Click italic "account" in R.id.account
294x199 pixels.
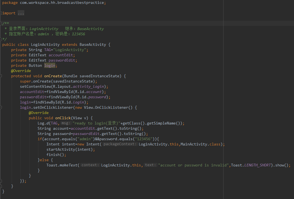coord(94,92)
